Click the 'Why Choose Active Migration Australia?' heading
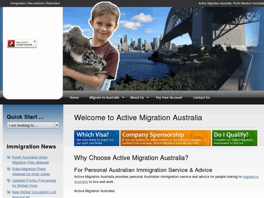Screen dimensions: 264x198 pyautogui.click(x=131, y=158)
